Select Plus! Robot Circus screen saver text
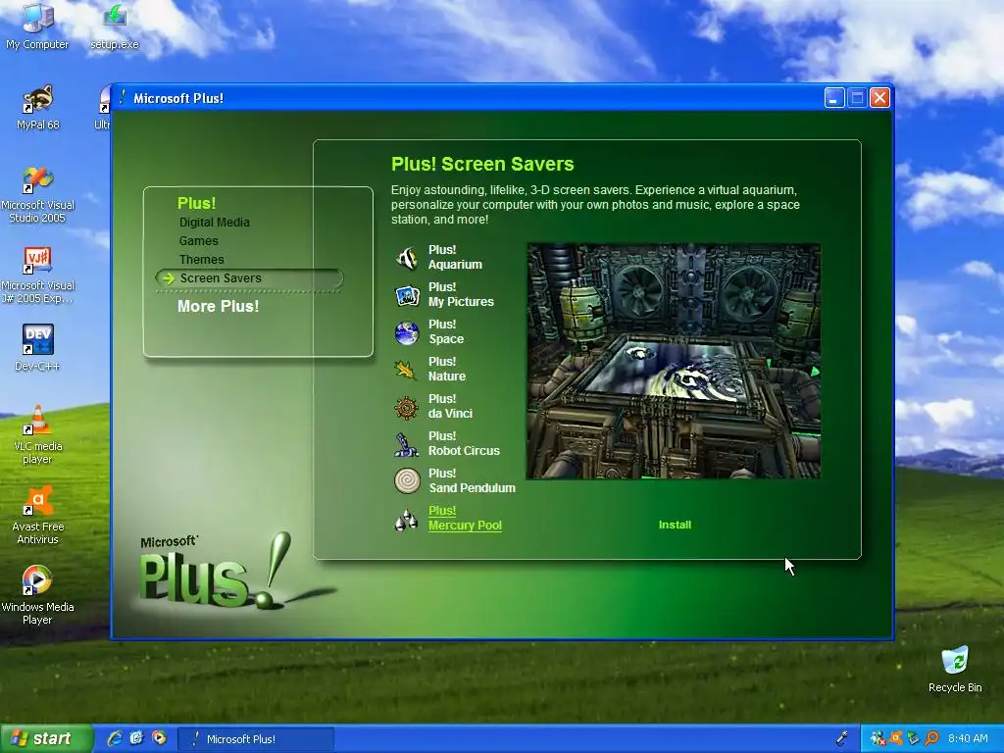1004x753 pixels. coord(464,443)
